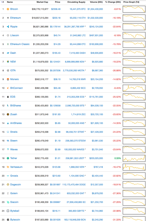The height and width of the screenshot is (221, 146).
Task: Select Tether change value 0.33%
Action: tap(118, 158)
